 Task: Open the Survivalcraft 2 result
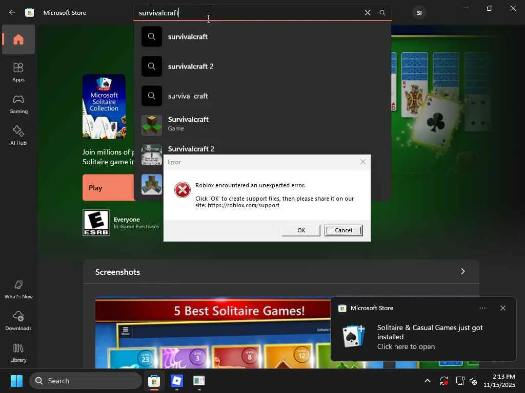pyautogui.click(x=262, y=149)
